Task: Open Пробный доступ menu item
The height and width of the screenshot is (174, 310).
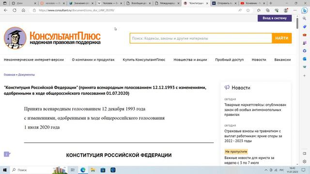Action: pyautogui.click(x=229, y=59)
